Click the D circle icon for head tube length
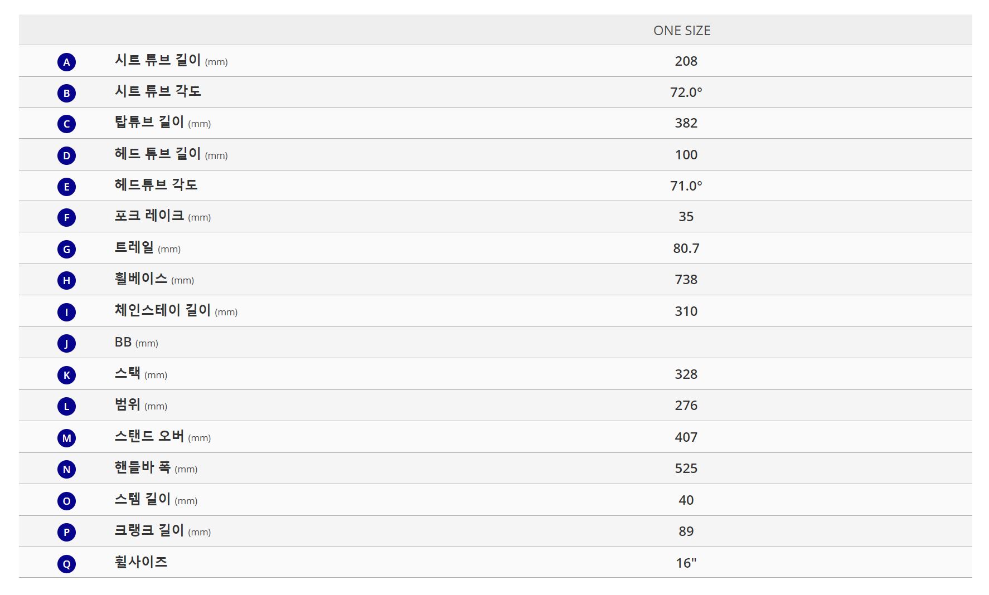The height and width of the screenshot is (595, 989). (66, 155)
